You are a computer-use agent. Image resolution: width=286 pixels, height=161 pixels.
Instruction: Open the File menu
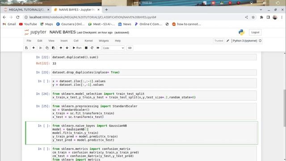click(29, 41)
